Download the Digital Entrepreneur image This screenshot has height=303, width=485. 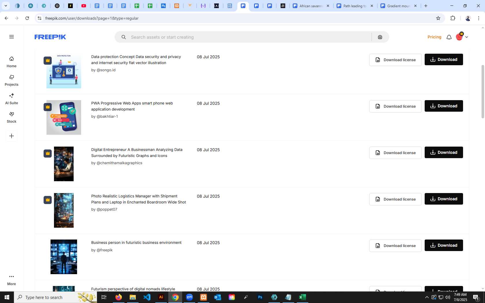(444, 152)
